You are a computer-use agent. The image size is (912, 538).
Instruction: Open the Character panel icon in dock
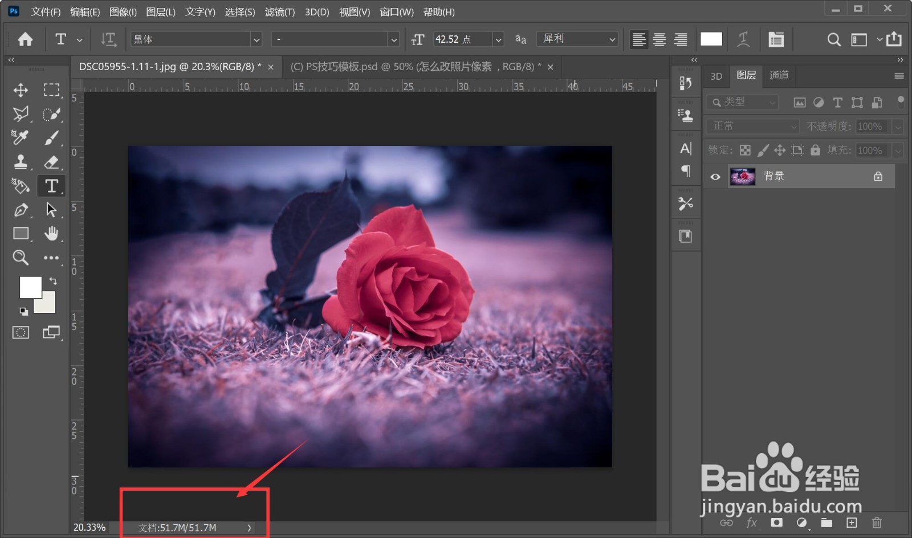[x=686, y=149]
